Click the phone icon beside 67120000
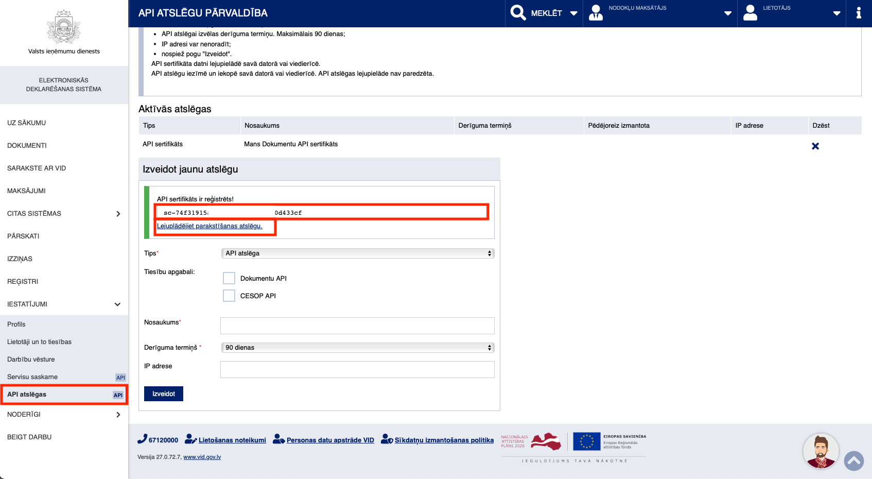This screenshot has width=872, height=479. [142, 439]
